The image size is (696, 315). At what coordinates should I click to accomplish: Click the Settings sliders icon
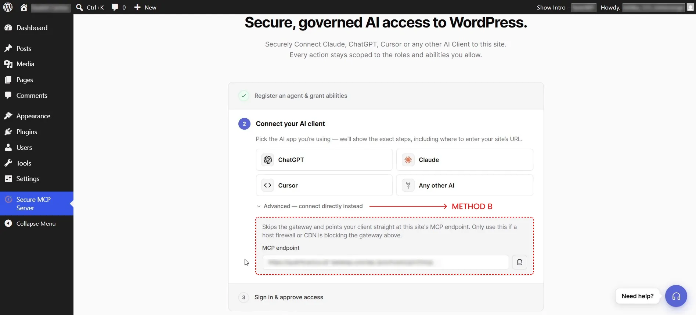[8, 178]
